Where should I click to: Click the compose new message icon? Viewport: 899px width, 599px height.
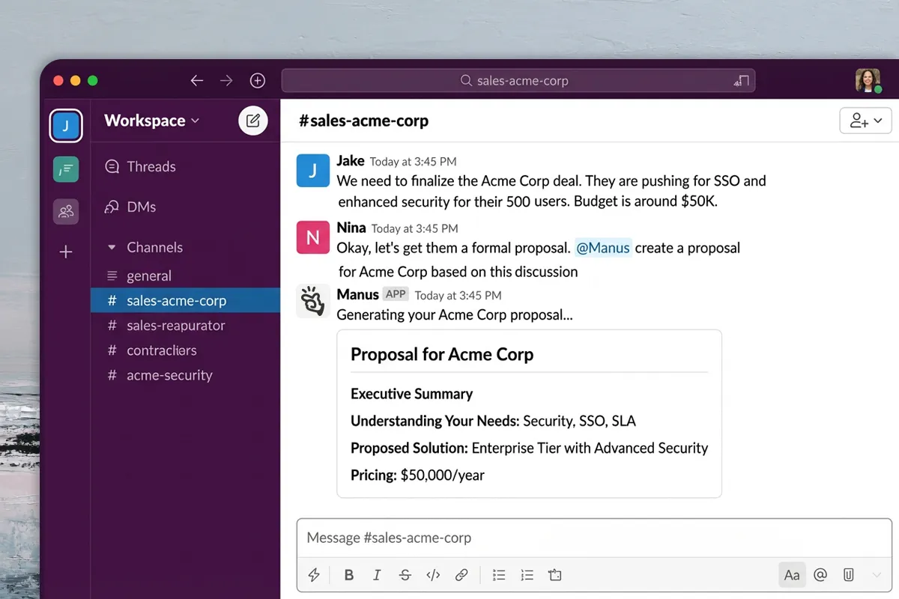click(x=252, y=121)
